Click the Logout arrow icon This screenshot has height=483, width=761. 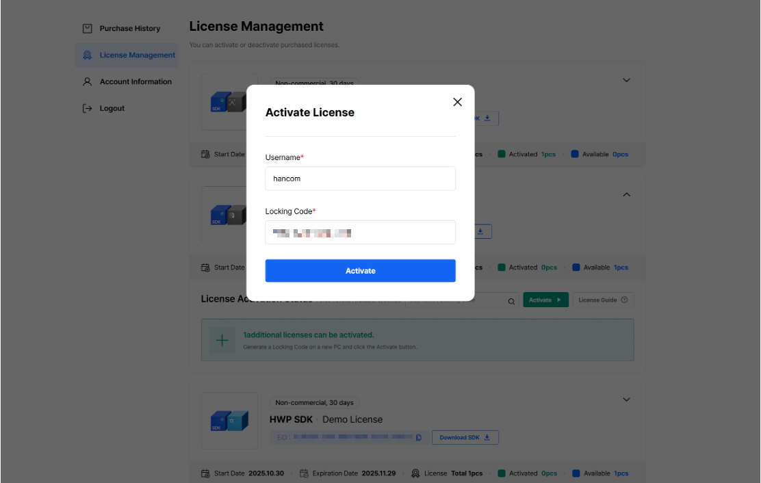click(x=86, y=107)
